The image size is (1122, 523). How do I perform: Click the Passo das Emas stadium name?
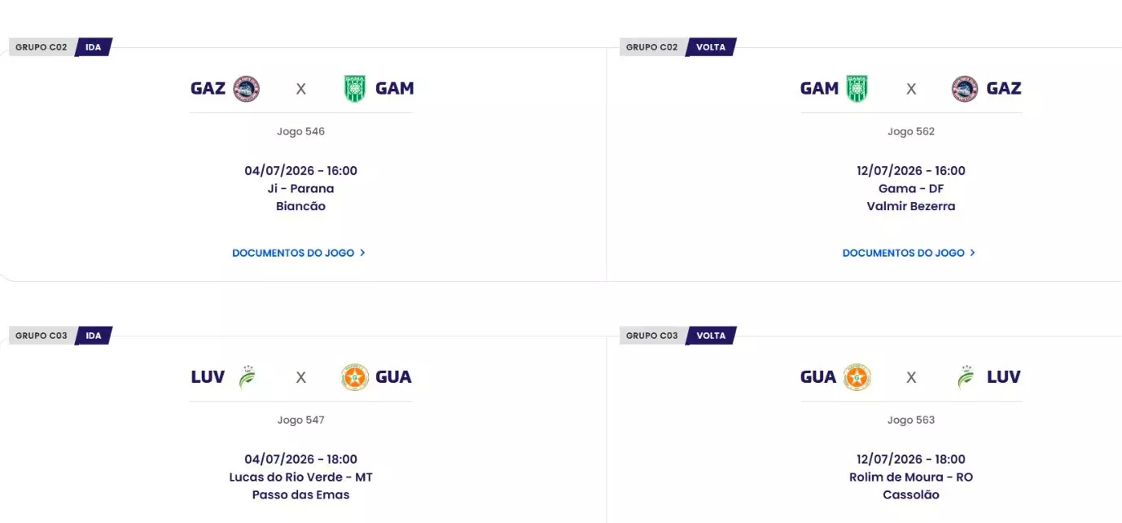(300, 494)
